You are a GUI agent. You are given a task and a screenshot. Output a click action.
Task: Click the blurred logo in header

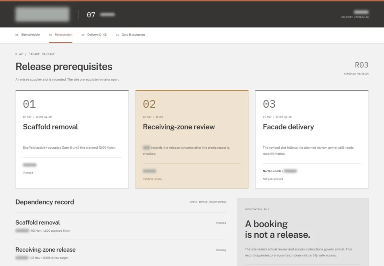[42, 14]
